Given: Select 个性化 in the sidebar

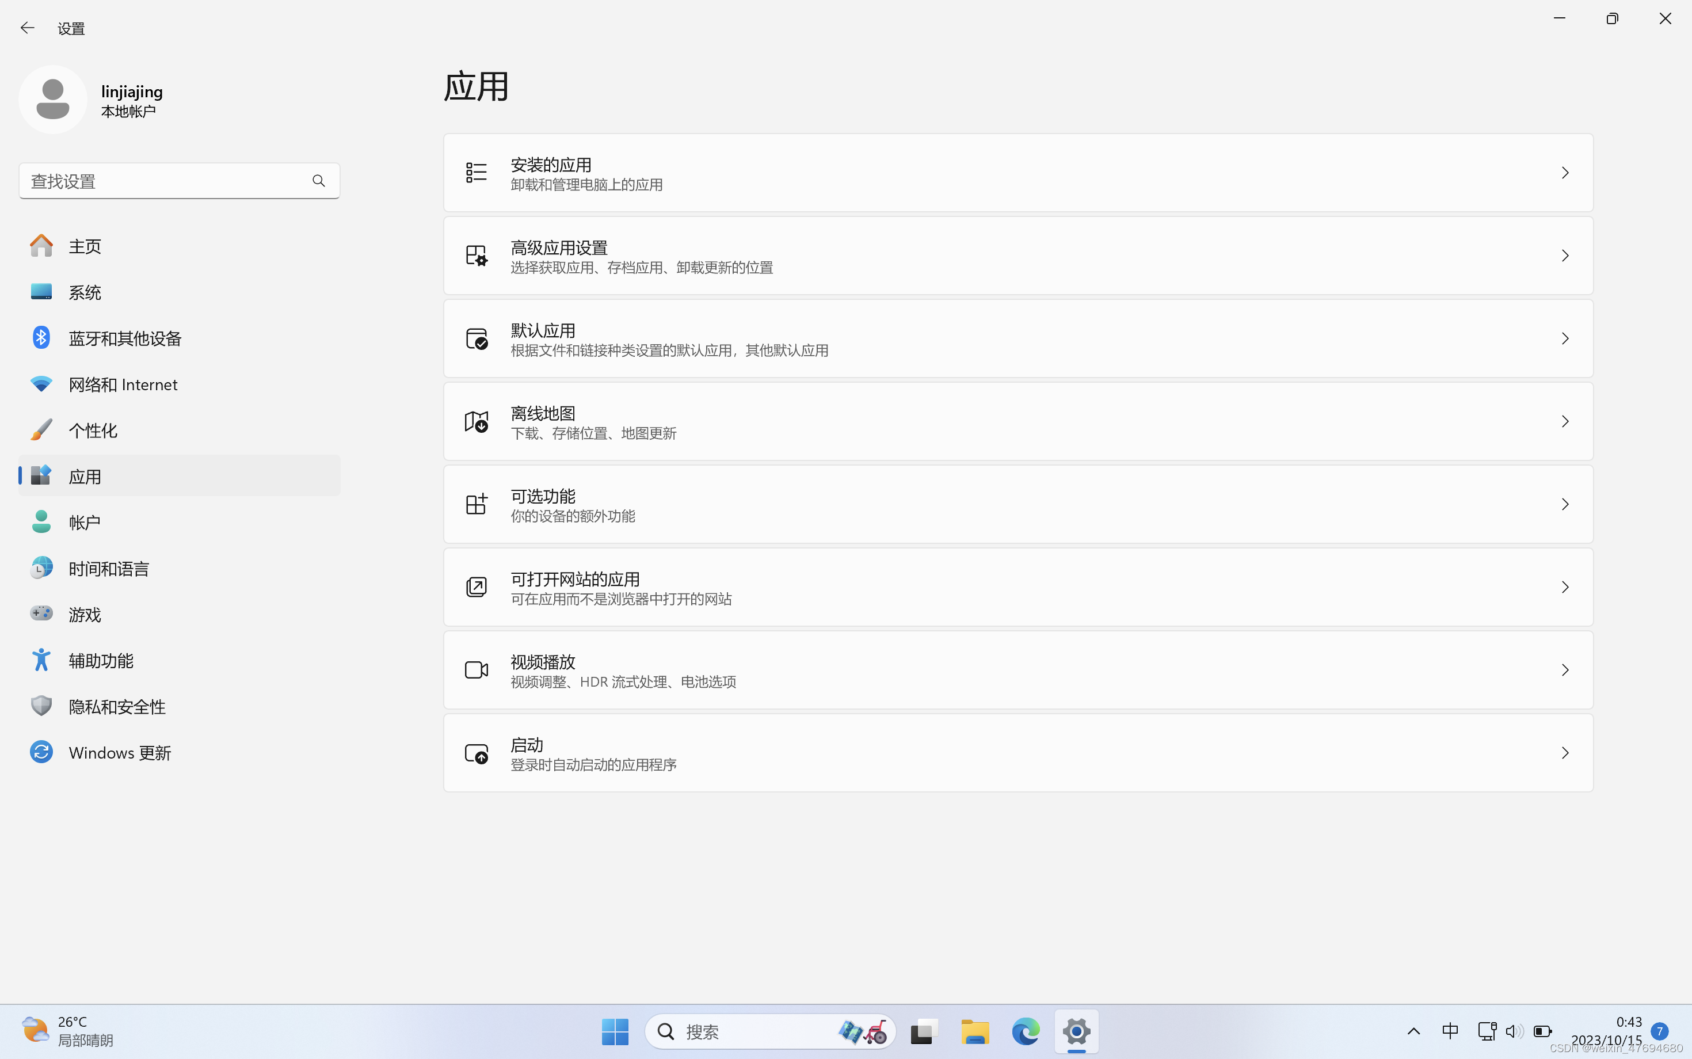Looking at the screenshot, I should 93,430.
